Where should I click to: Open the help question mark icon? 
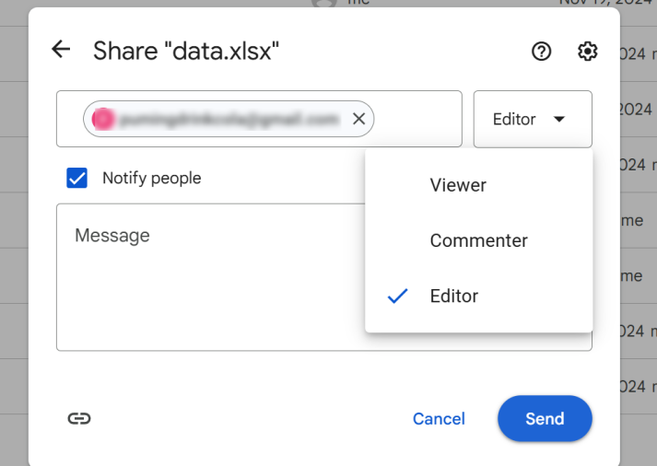tap(541, 52)
